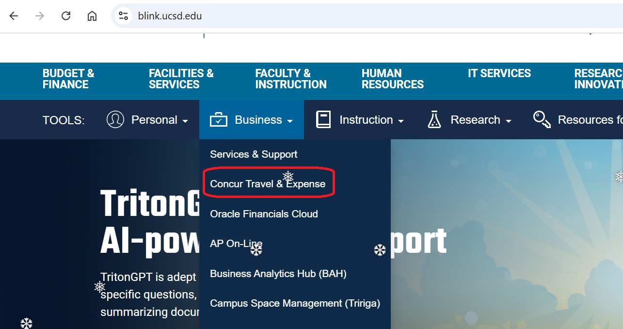Image resolution: width=623 pixels, height=329 pixels.
Task: Go to Budget & Finance section
Action: [x=68, y=79]
